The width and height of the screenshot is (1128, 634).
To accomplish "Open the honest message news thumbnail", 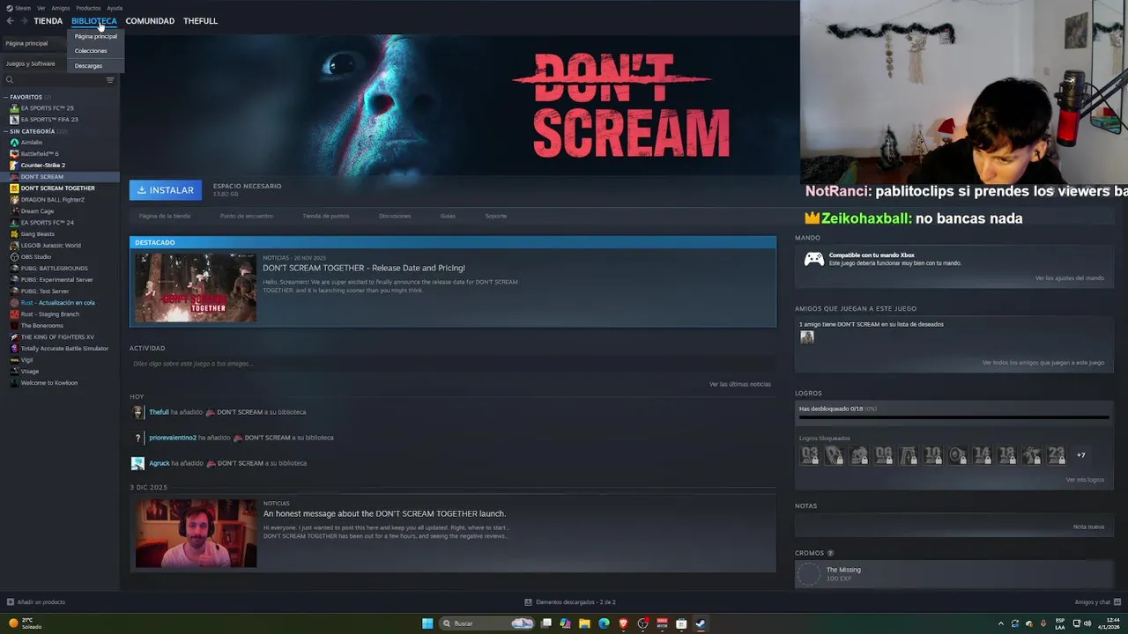I will point(196,534).
